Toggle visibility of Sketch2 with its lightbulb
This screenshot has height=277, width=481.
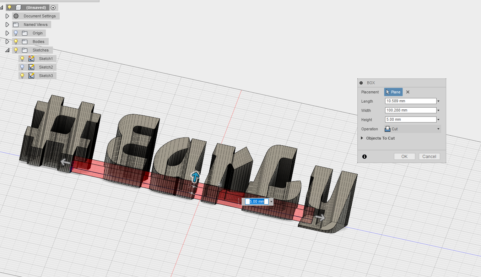22,67
